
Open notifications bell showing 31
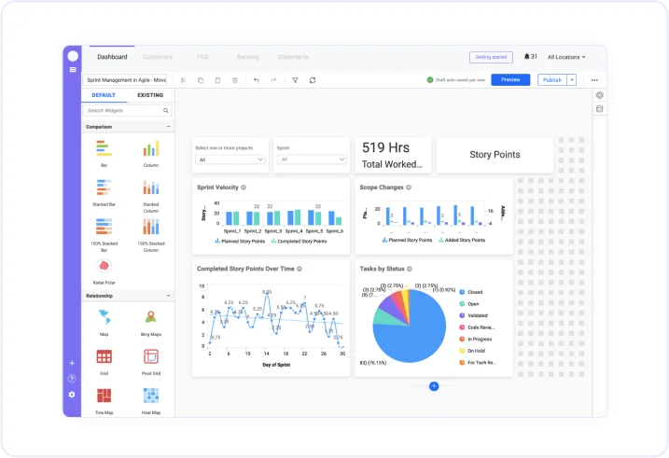pos(530,56)
